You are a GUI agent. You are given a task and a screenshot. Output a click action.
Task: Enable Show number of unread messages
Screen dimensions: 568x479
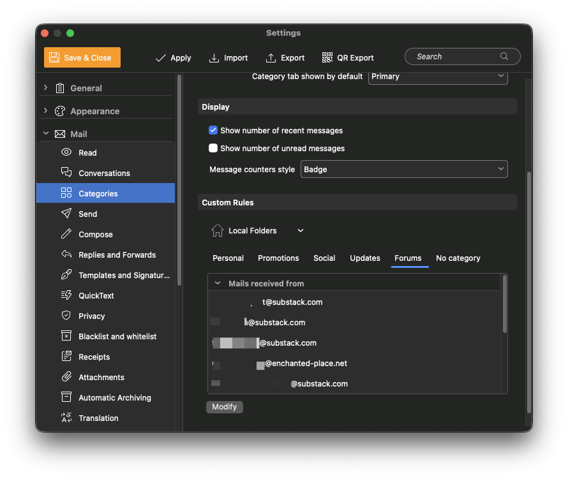tap(214, 148)
